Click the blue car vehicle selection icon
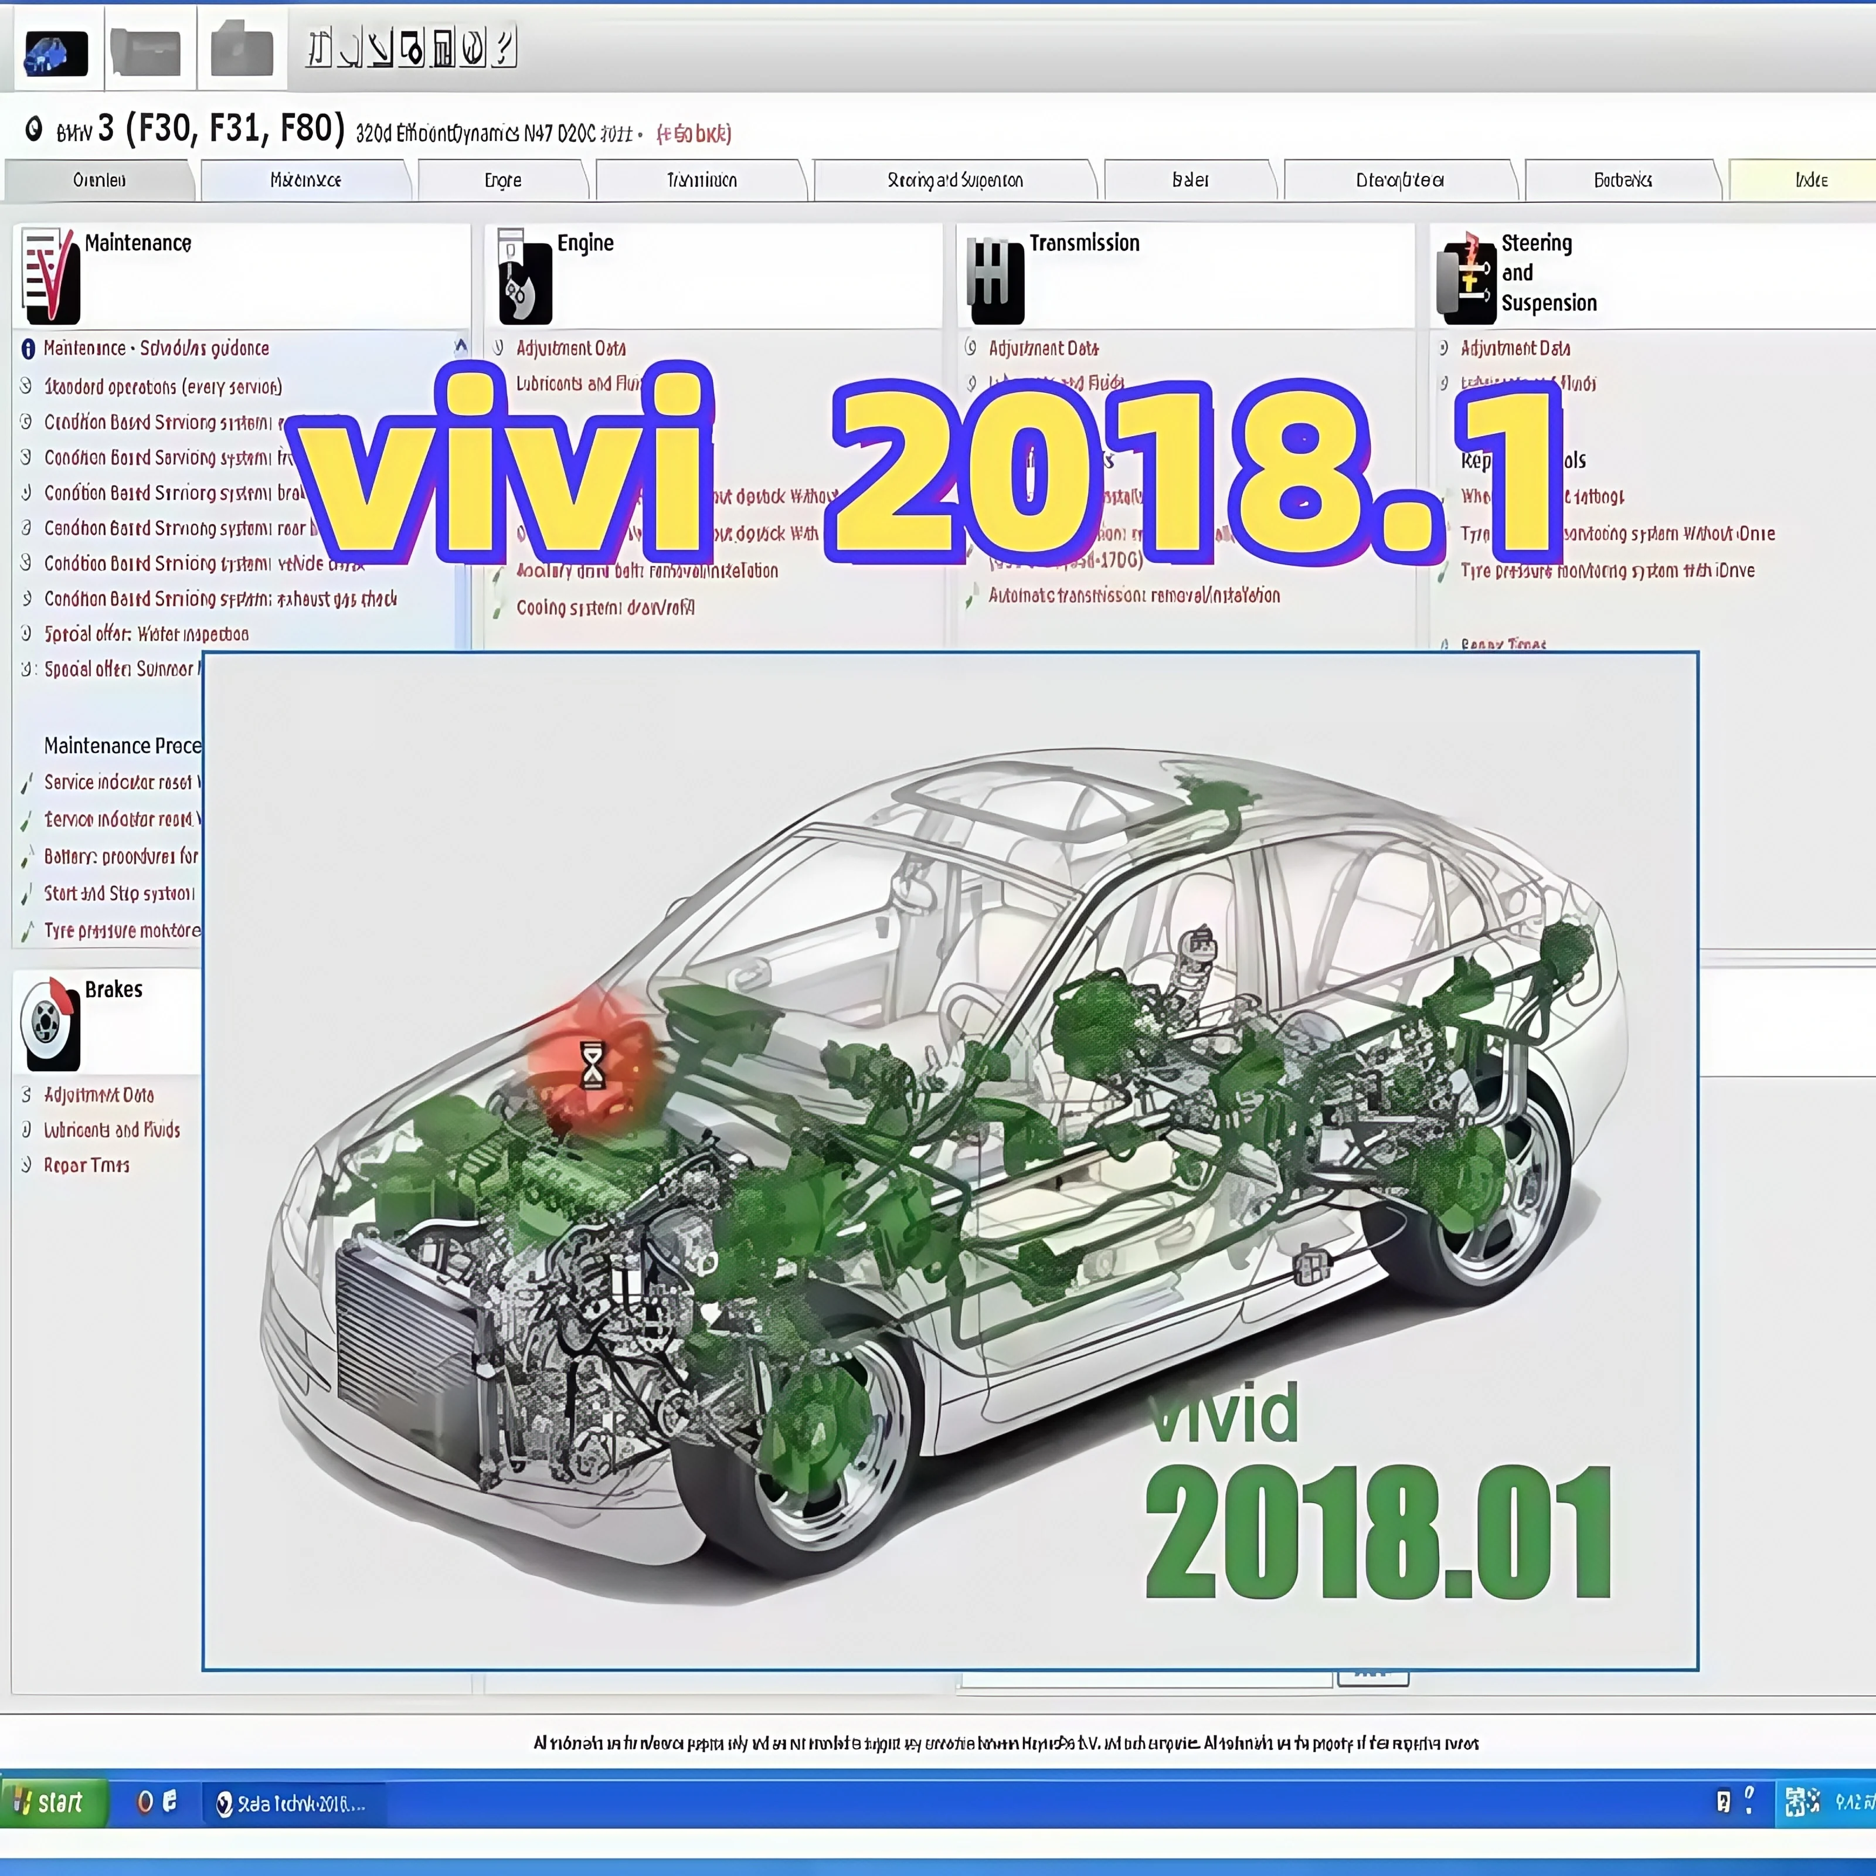Viewport: 1876px width, 1876px height. point(55,52)
